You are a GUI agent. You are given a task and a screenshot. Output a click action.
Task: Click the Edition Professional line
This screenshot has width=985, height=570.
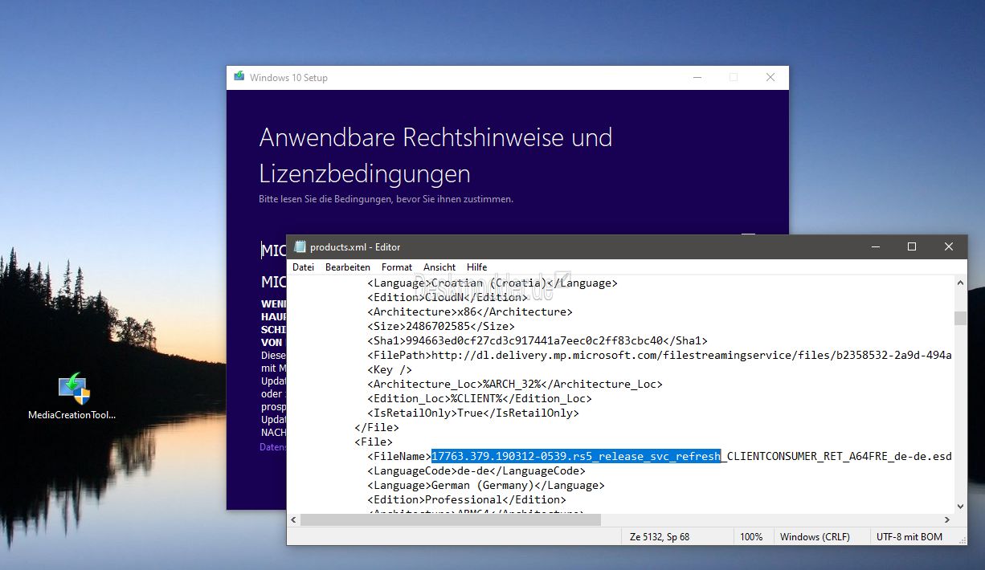point(467,499)
